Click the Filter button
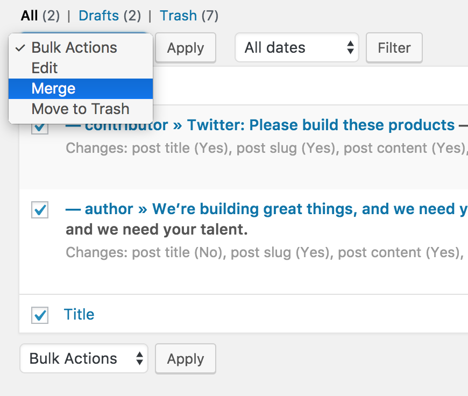The height and width of the screenshot is (396, 468). tap(394, 48)
